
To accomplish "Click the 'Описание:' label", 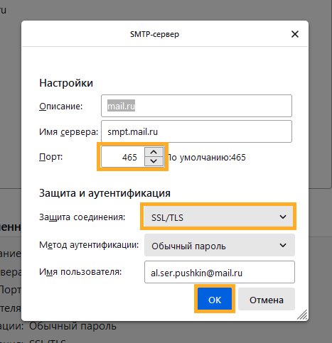I will point(61,107).
